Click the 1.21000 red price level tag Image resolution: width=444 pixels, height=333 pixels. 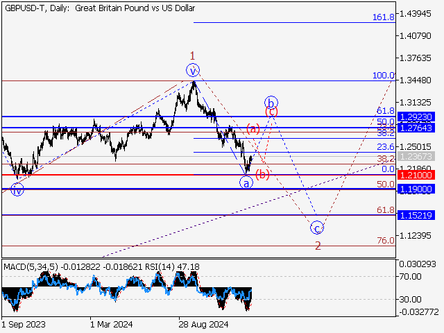click(416, 176)
